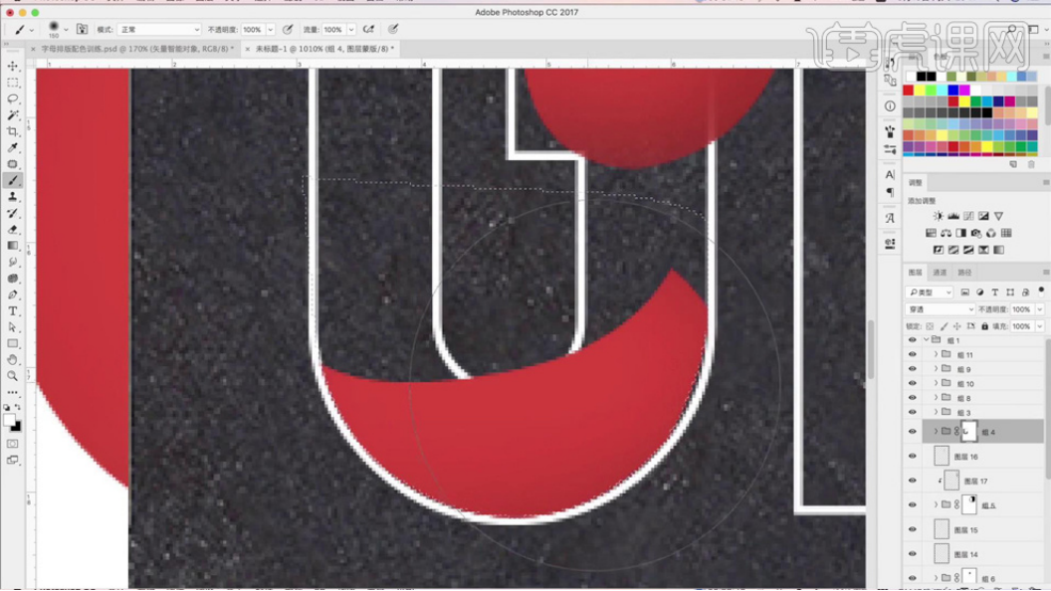Toggle visibility of 图层 14
This screenshot has width=1051, height=591.
pos(913,554)
